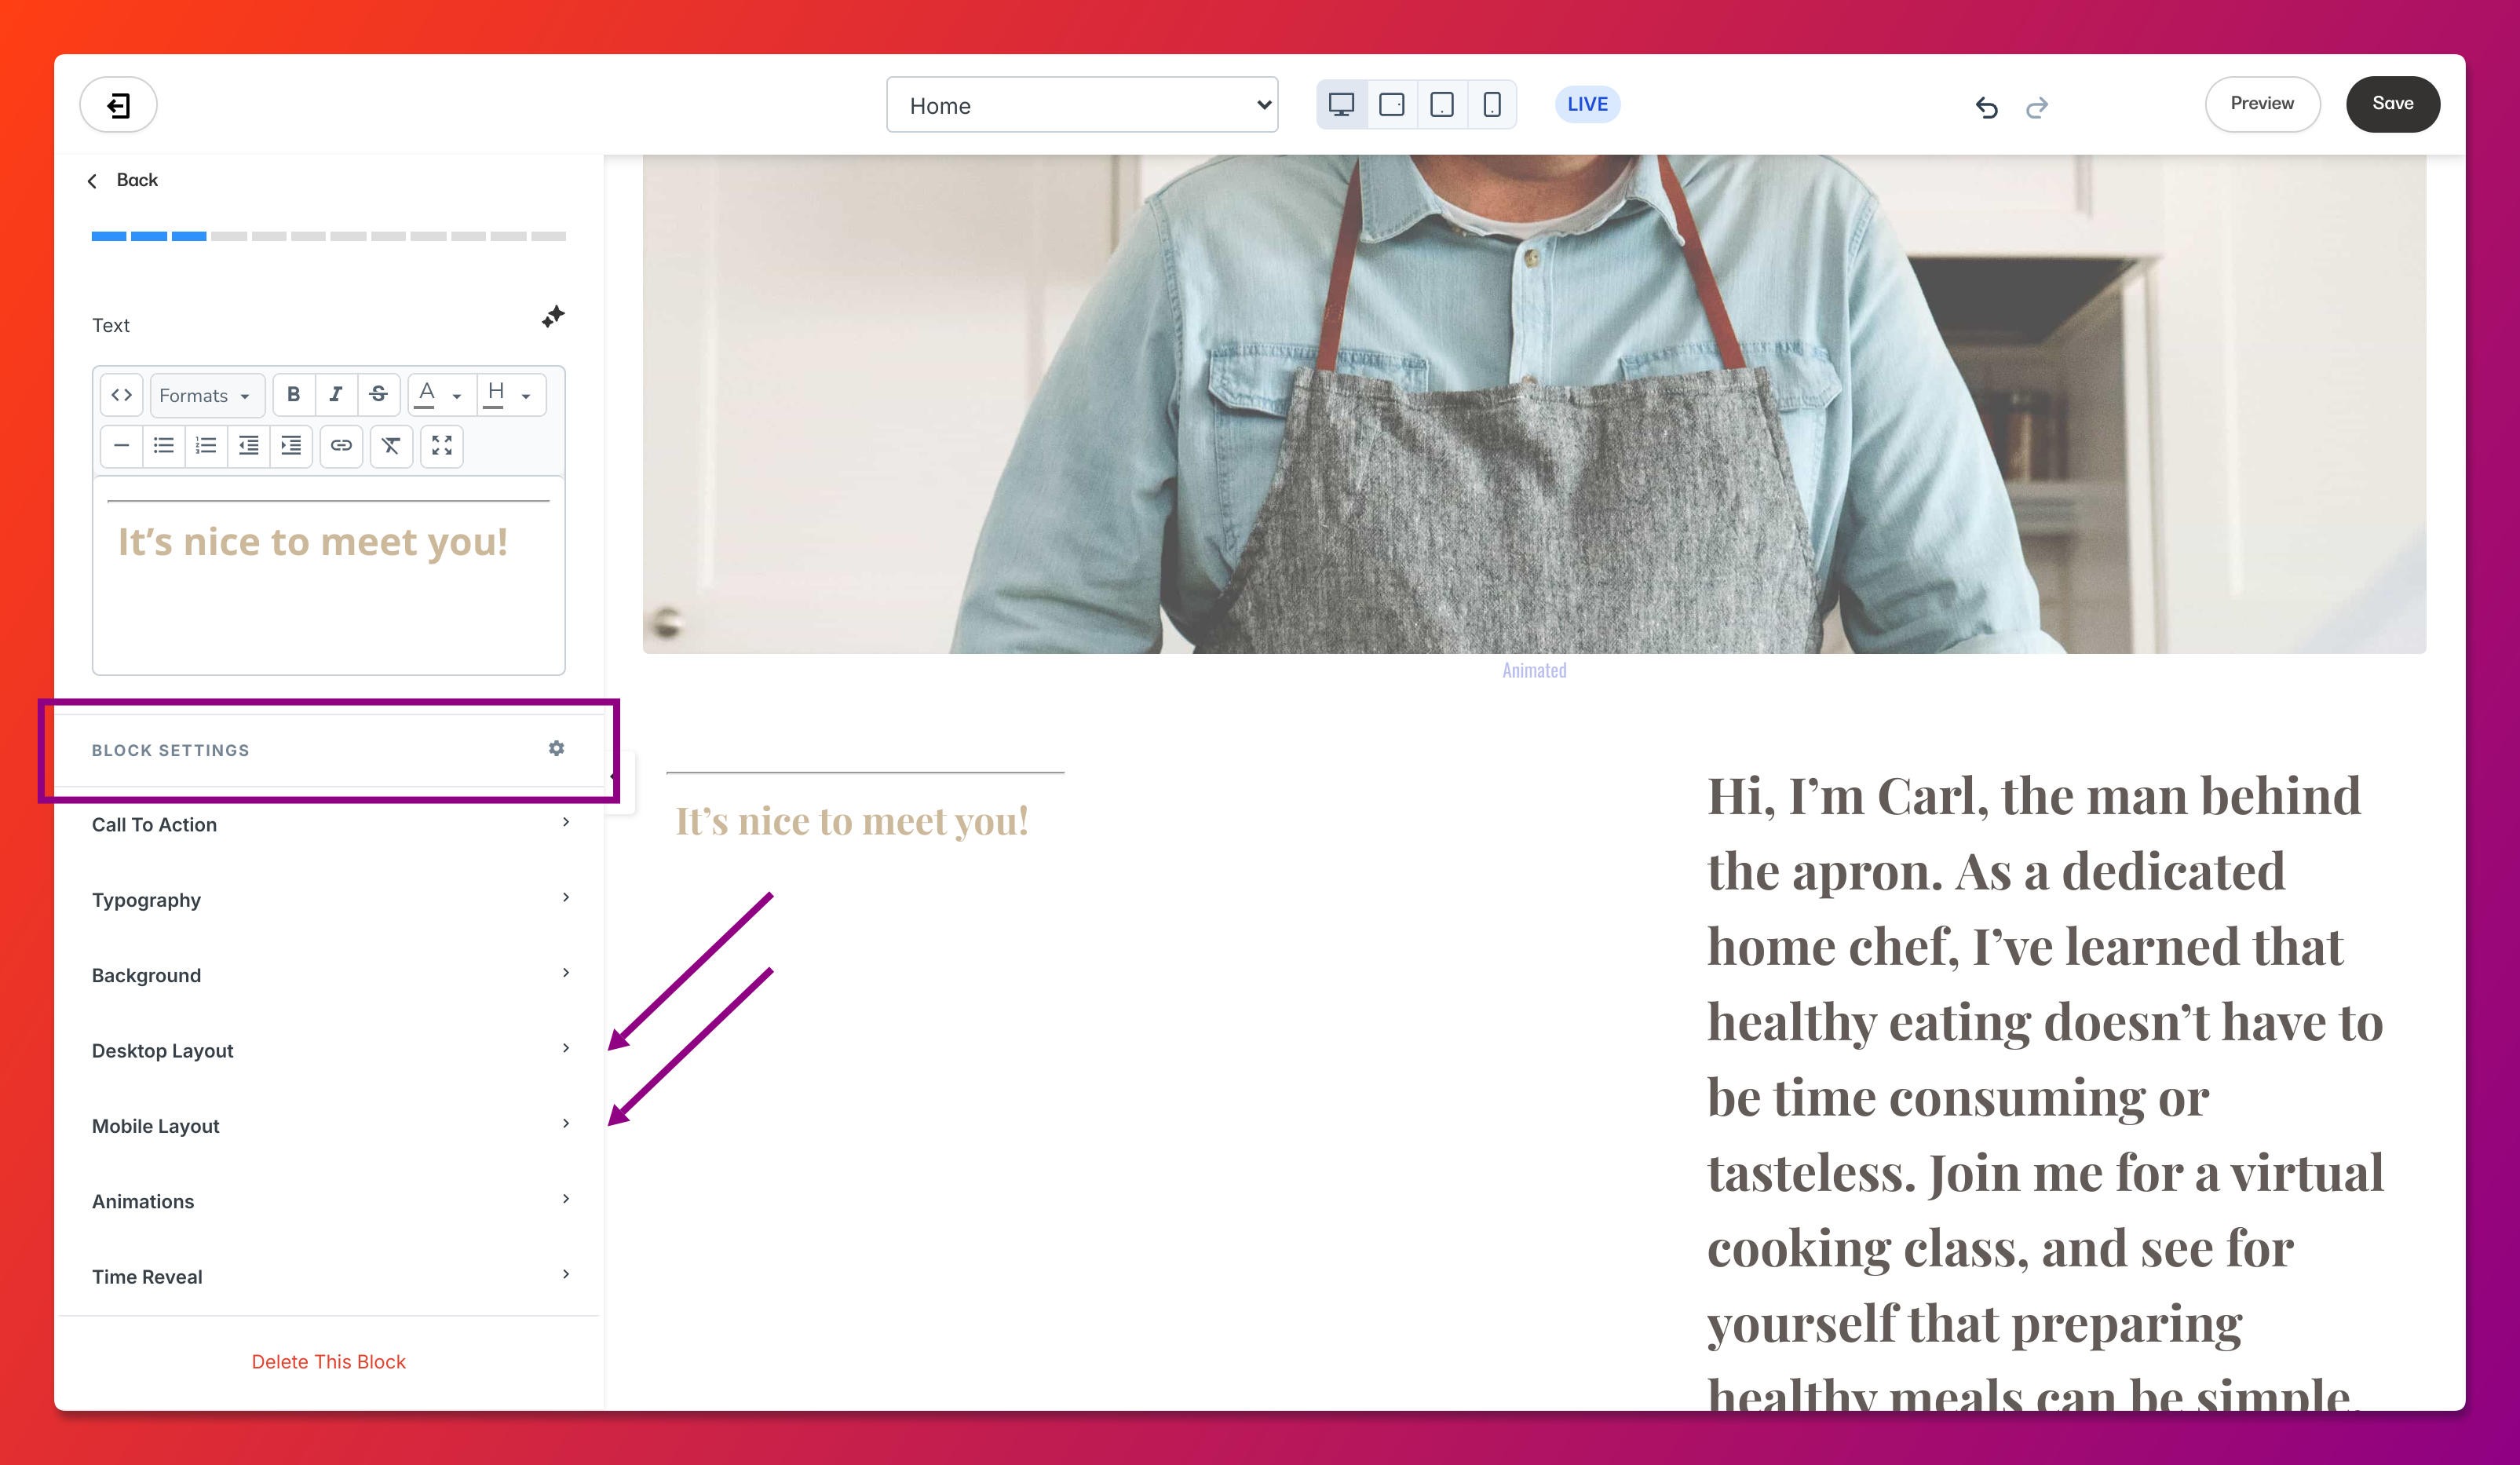Screen dimensions: 2520x1465
Task: Insert a horizontal line
Action: [x=122, y=445]
